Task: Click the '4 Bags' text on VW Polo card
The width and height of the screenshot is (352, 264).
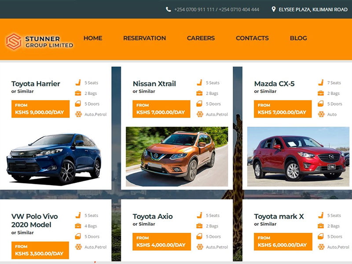Action: [x=91, y=226]
